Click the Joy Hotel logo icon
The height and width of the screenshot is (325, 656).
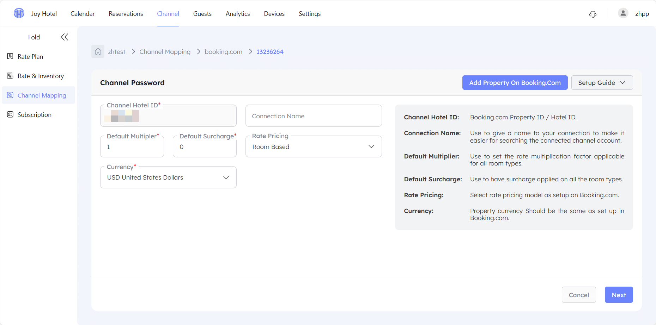[x=19, y=13]
